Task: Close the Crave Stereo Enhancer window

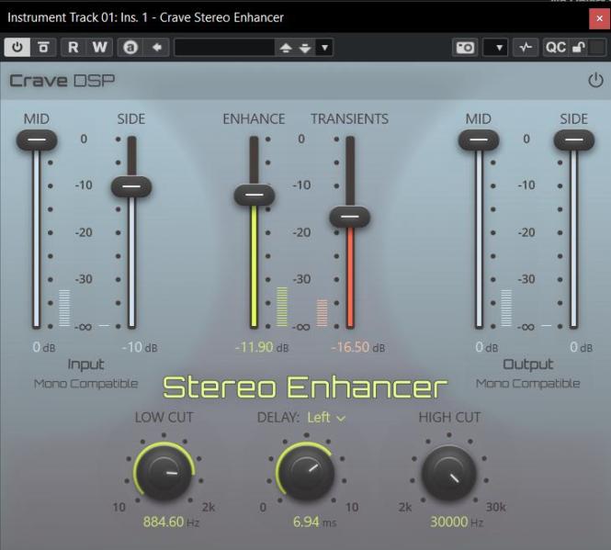Action: coord(599,18)
